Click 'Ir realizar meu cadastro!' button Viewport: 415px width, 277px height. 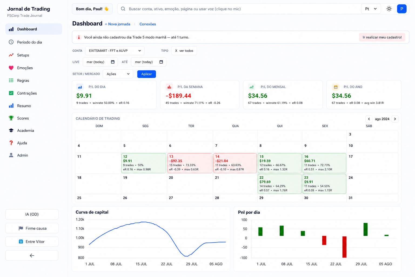382,37
